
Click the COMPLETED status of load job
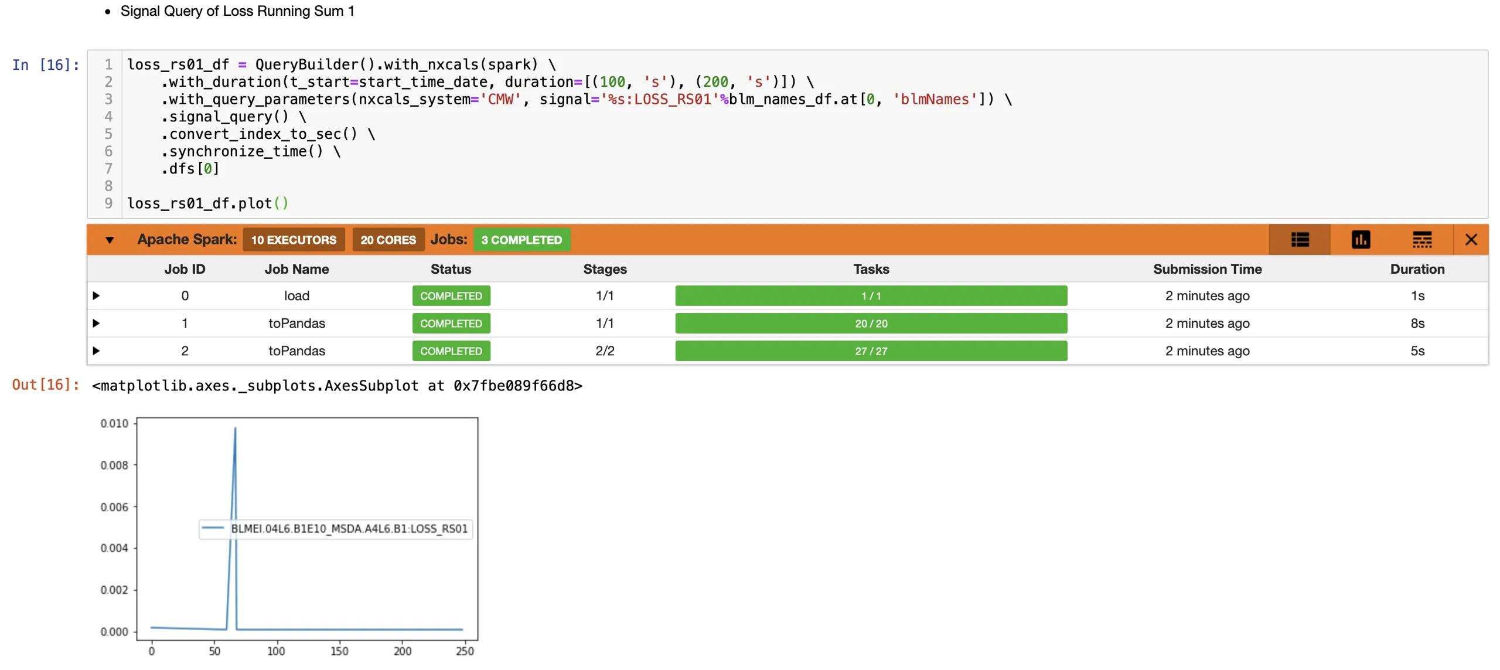(451, 295)
